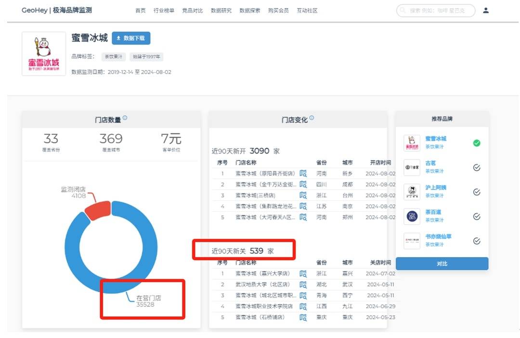This screenshot has height=338, width=520.
Task: Click the 2024-05-23 closing date cell
Action: coord(380,317)
